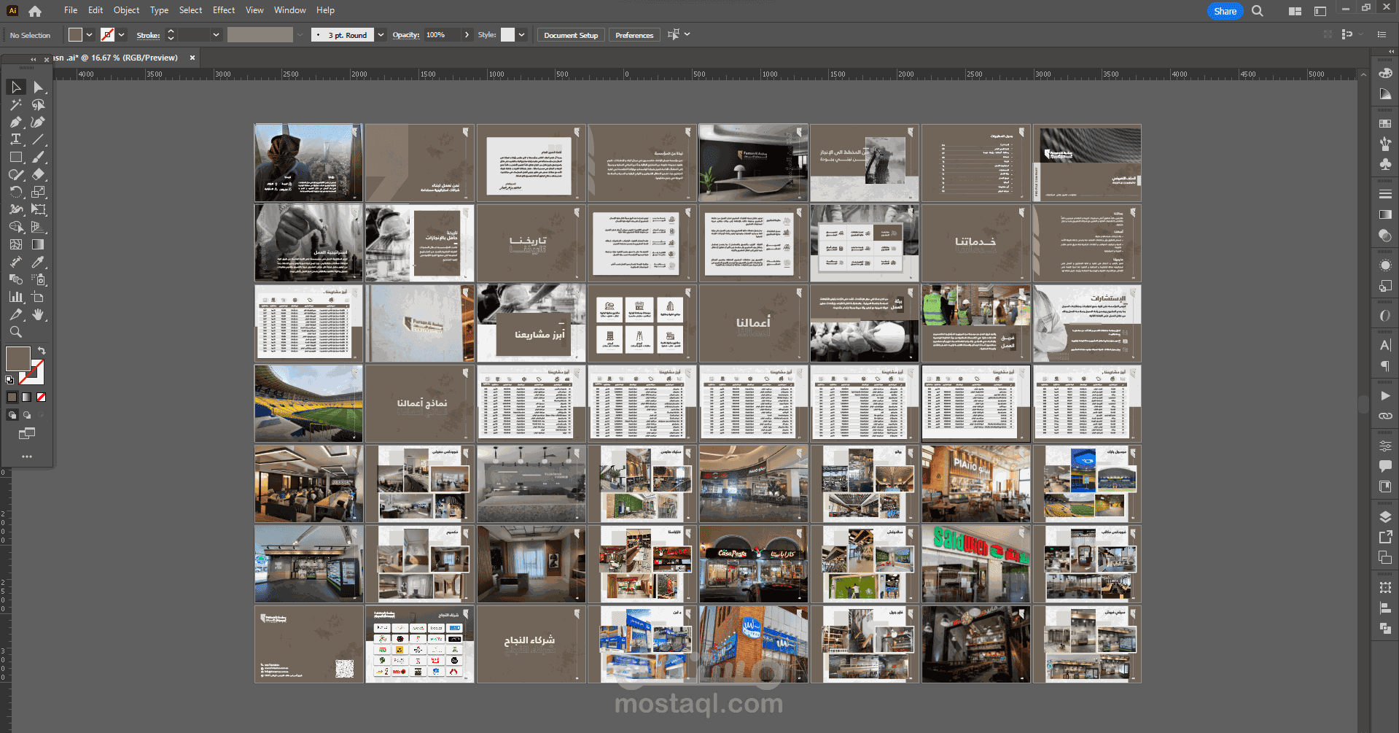Open the Color palette panel icon
The height and width of the screenshot is (733, 1399).
(x=1385, y=73)
